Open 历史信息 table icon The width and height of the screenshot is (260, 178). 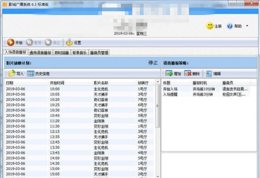(31, 73)
